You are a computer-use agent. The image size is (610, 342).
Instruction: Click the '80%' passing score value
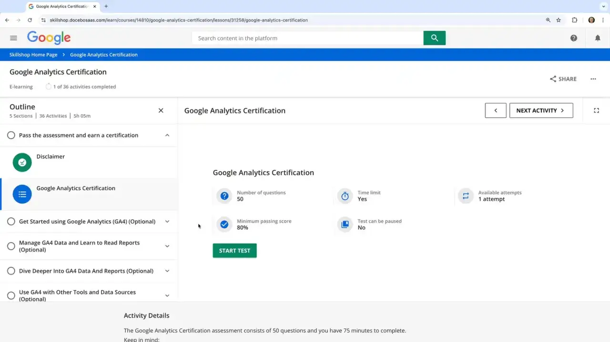pos(243,228)
